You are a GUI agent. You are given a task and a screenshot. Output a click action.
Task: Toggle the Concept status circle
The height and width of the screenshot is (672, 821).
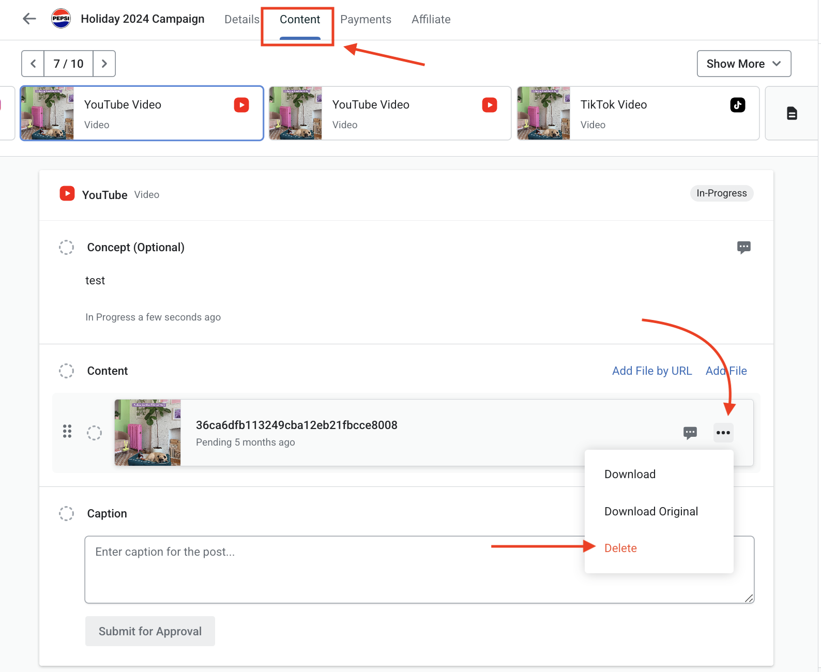66,247
